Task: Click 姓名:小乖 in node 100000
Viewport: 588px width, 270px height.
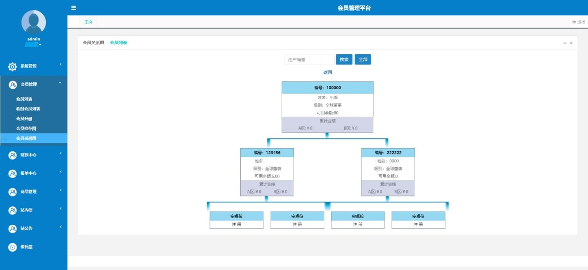Action: pos(328,98)
